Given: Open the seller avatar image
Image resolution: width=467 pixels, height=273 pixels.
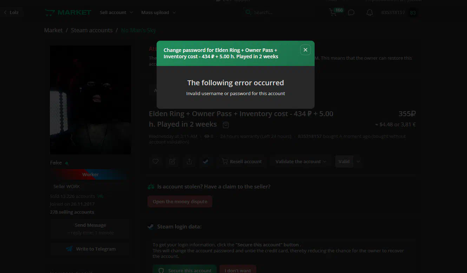Looking at the screenshot, I should point(91,100).
